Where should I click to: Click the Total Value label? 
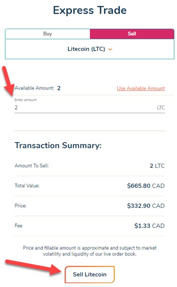tap(27, 186)
